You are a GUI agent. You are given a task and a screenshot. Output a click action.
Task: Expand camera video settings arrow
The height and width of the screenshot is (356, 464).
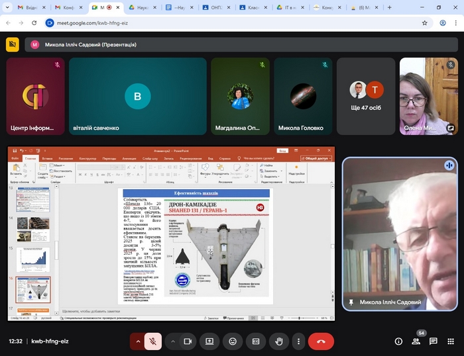173,341
